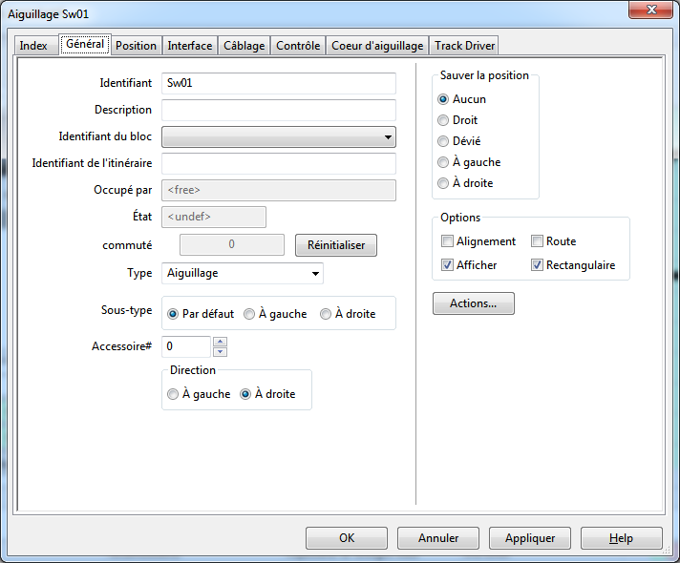Set Direction to À gauche
The width and height of the screenshot is (680, 563).
(x=173, y=394)
